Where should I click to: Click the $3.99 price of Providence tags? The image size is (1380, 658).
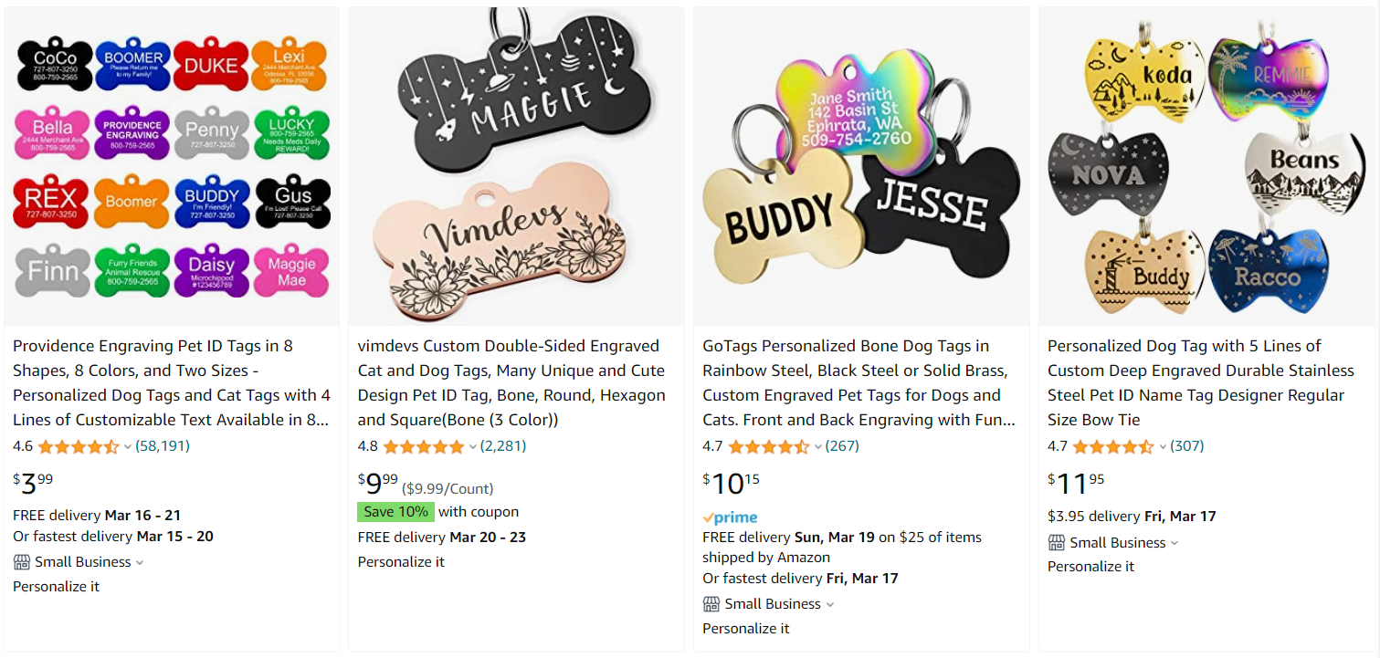(x=33, y=482)
